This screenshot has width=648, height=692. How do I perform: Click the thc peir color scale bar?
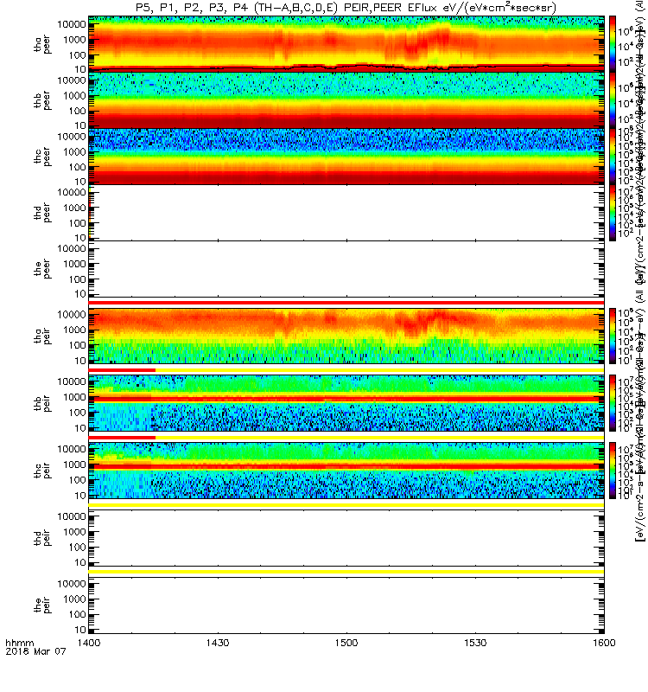point(613,471)
